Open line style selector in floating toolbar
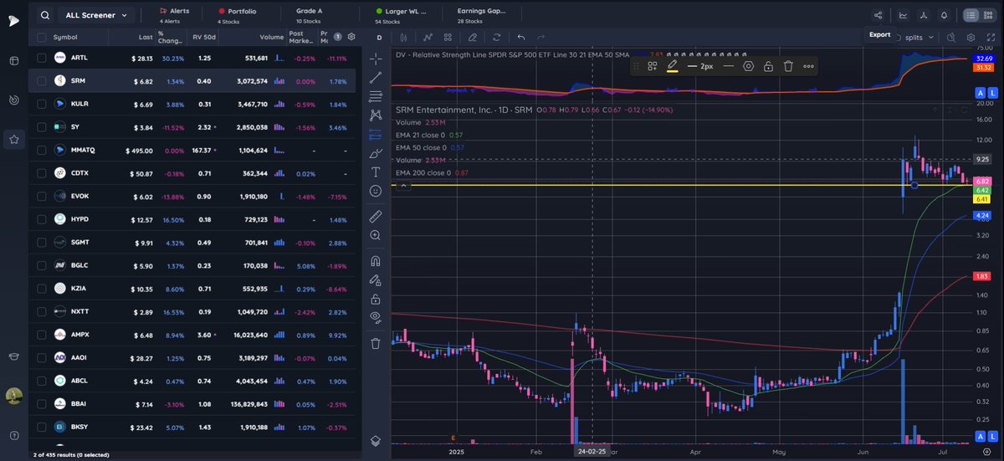The image size is (1004, 461). coord(729,66)
